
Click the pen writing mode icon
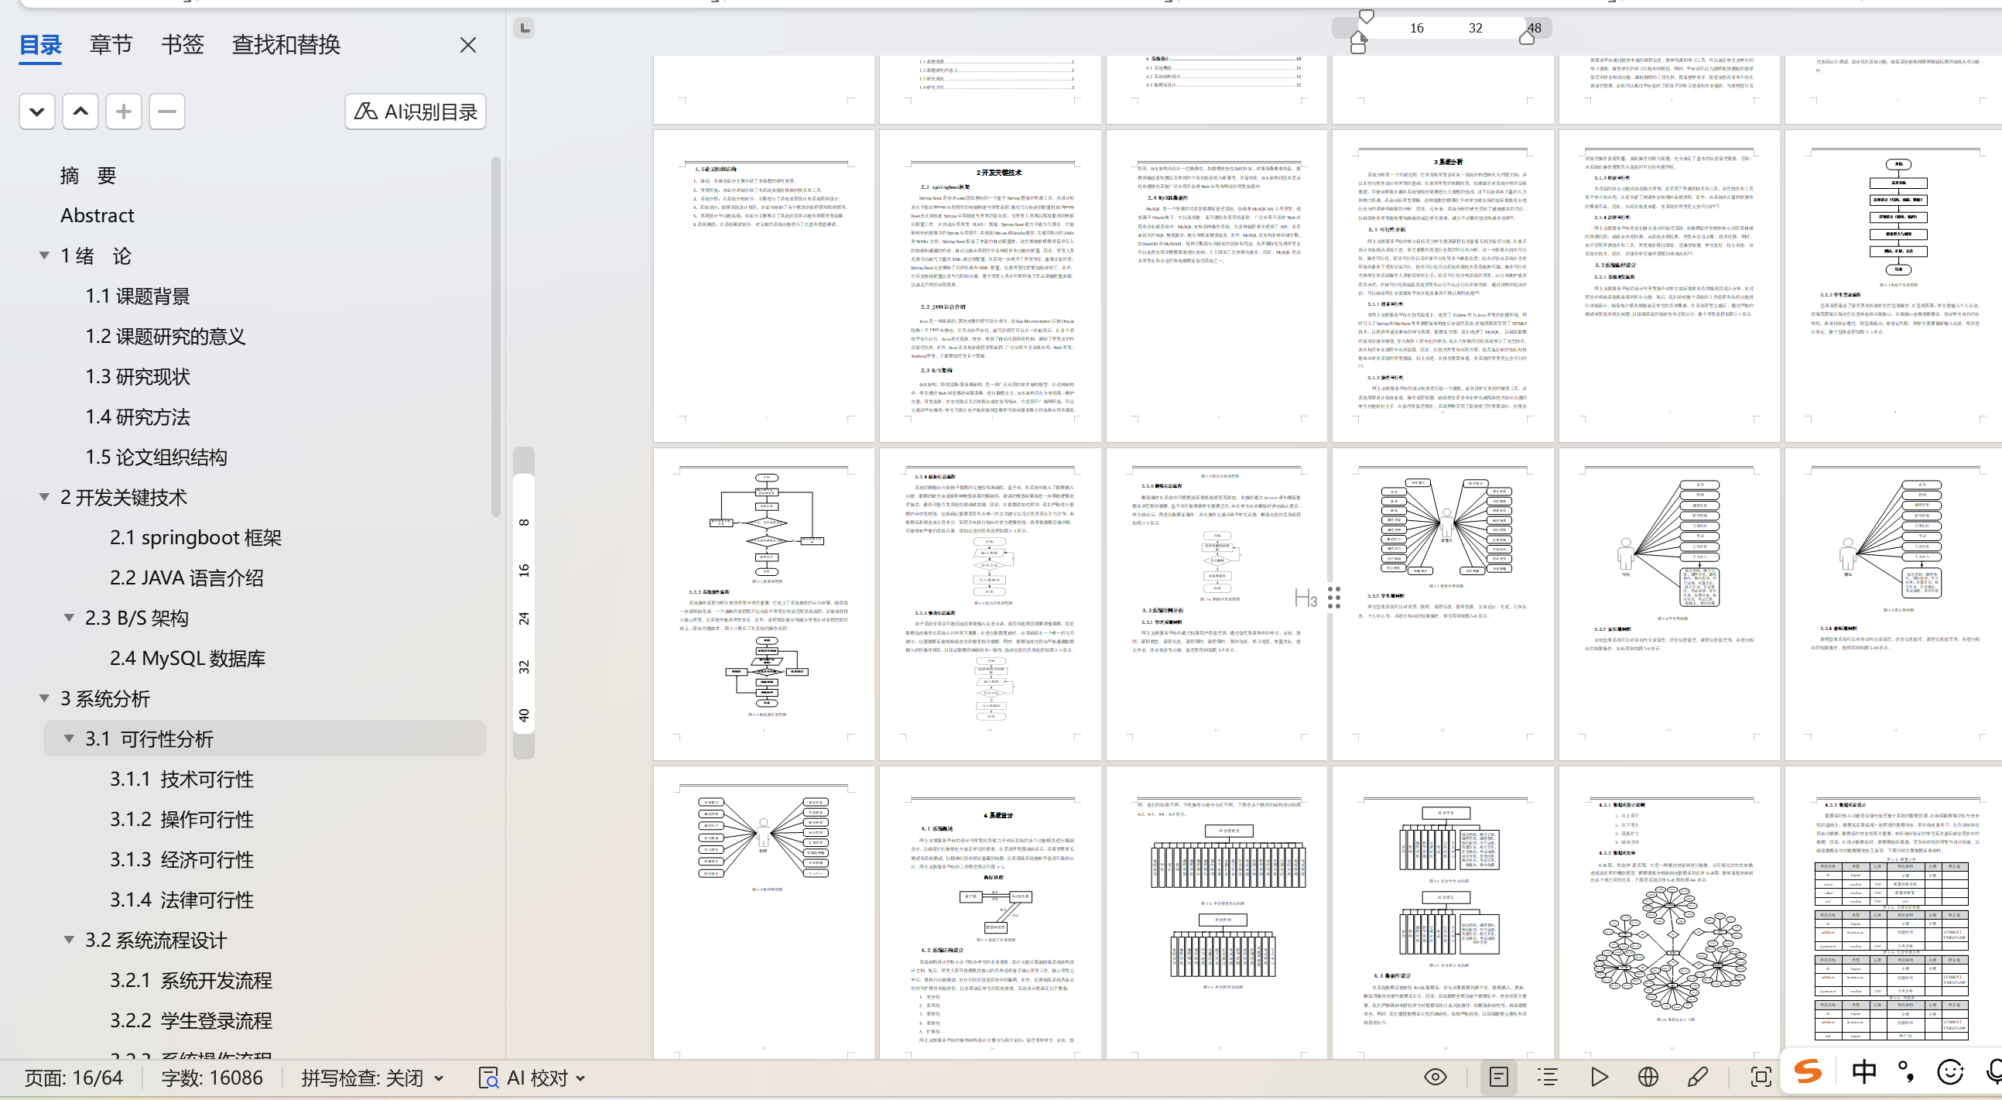(1697, 1077)
